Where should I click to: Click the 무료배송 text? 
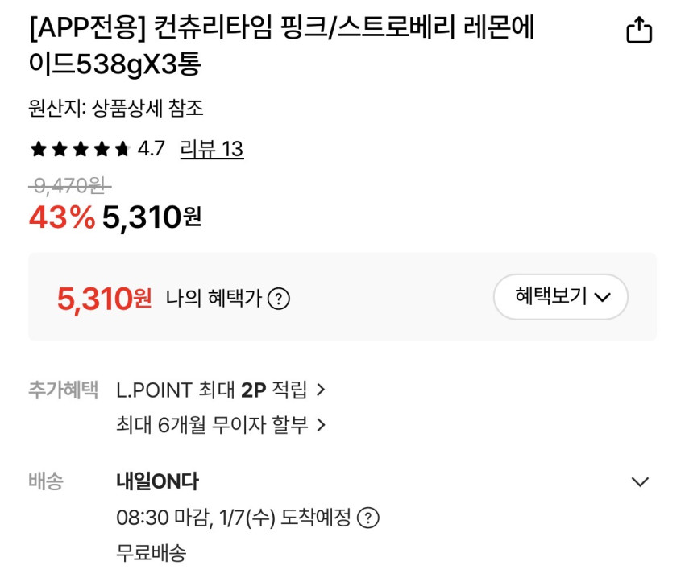pyautogui.click(x=152, y=553)
